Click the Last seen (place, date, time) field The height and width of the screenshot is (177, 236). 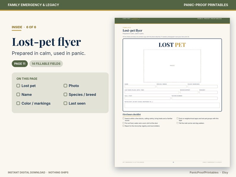[152, 92]
